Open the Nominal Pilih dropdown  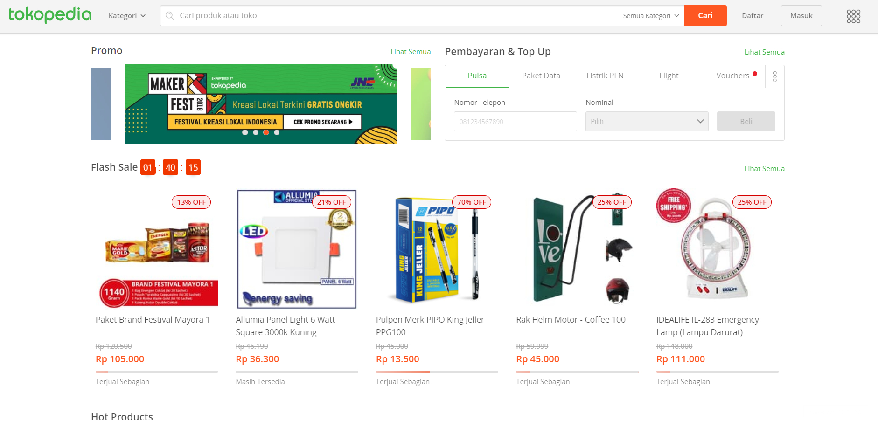tap(647, 121)
